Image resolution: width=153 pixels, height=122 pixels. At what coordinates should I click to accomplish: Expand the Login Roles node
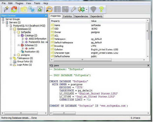(11, 65)
